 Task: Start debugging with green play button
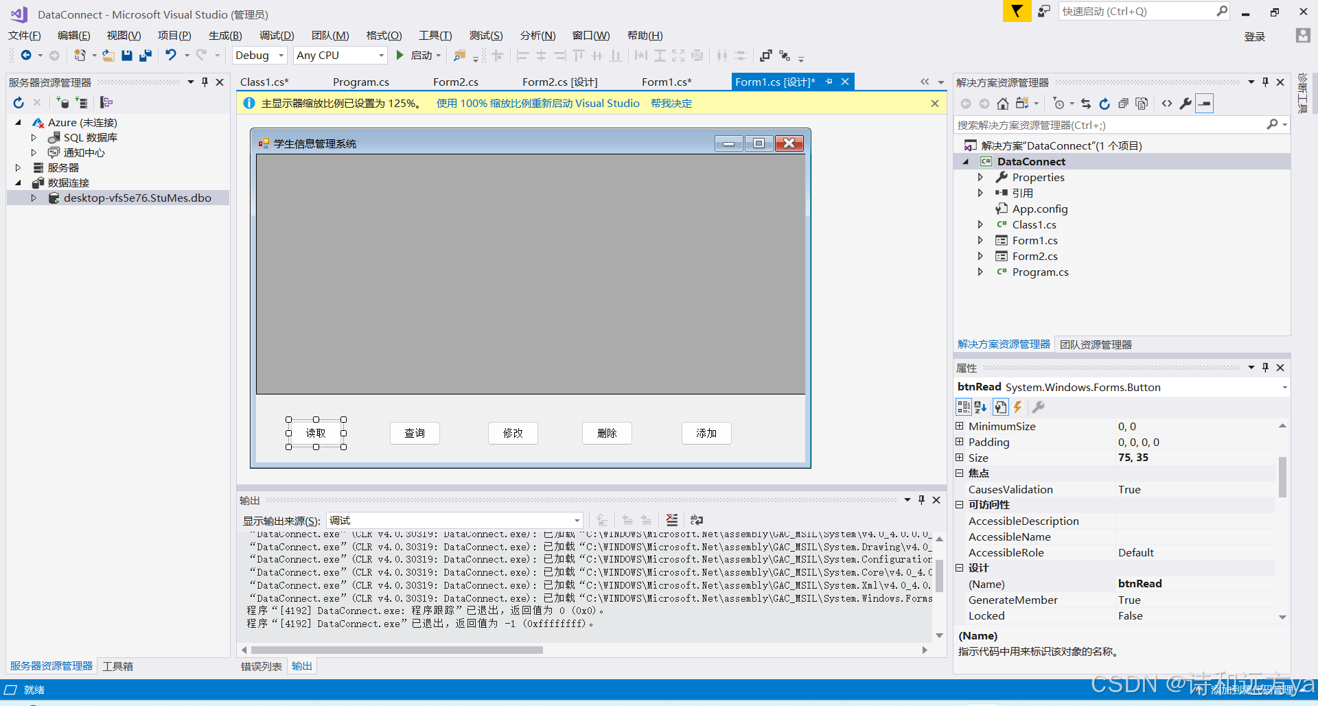(400, 56)
